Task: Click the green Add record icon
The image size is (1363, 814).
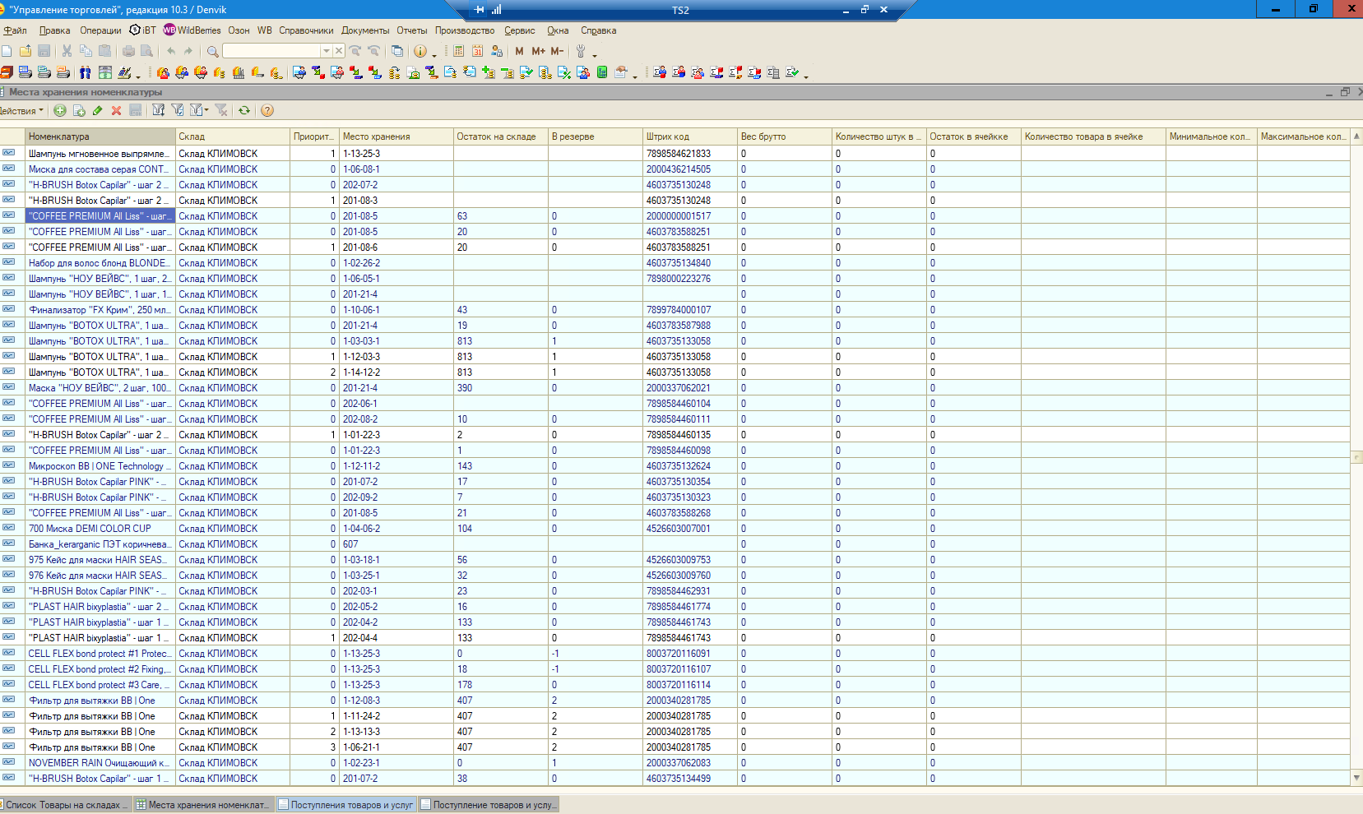Action: tap(60, 110)
